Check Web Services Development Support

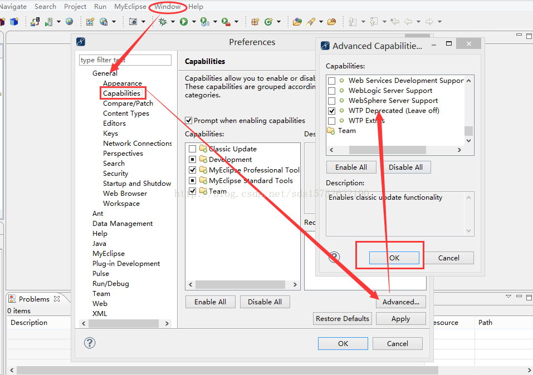332,81
